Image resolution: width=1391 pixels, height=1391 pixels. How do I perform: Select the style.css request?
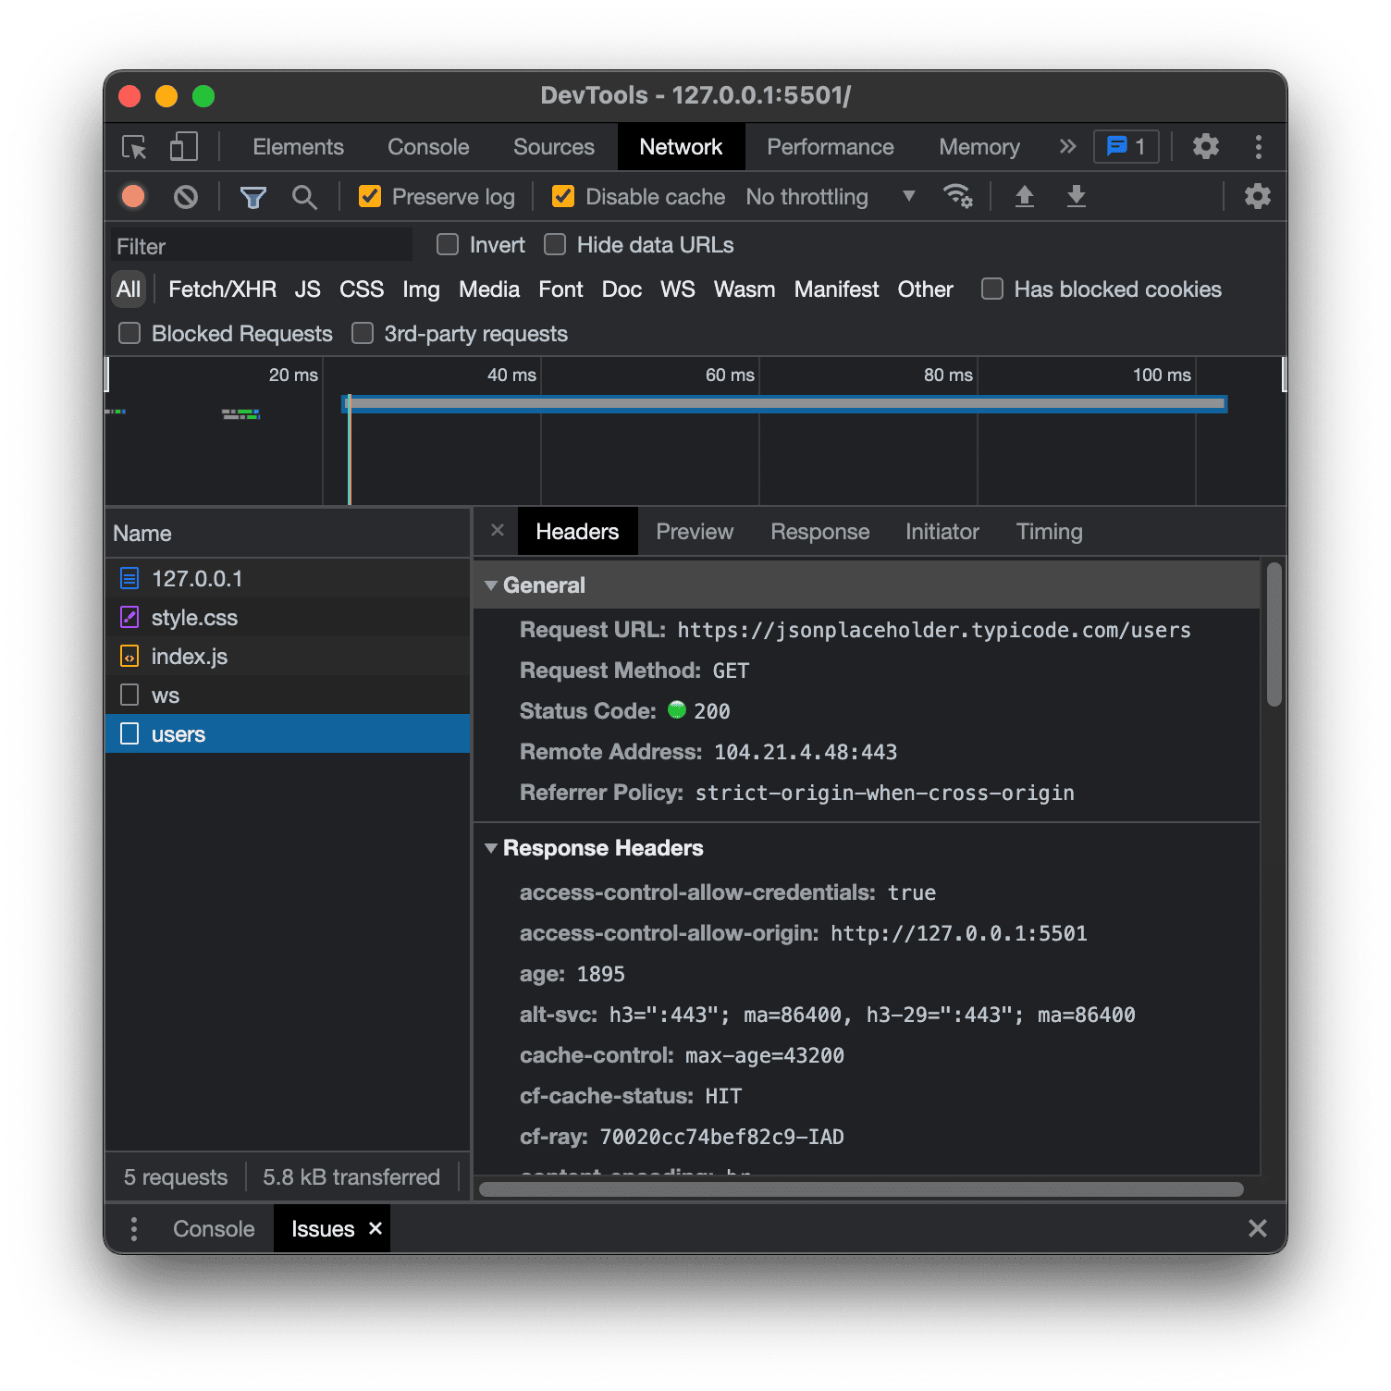288,618
